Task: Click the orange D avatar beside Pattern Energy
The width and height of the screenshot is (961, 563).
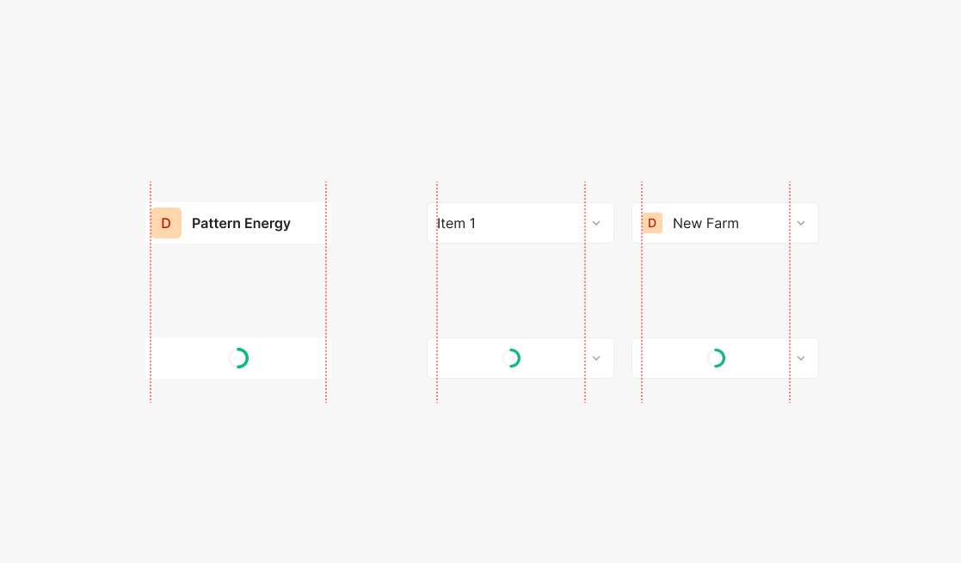Action: click(x=166, y=223)
